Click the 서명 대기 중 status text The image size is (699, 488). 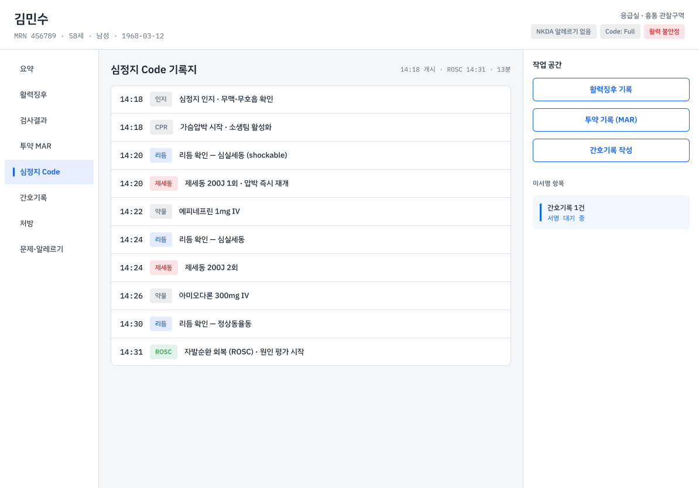tap(566, 218)
